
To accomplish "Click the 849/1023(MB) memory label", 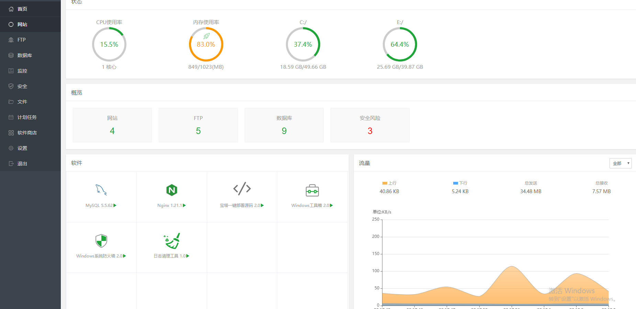I will [x=206, y=67].
